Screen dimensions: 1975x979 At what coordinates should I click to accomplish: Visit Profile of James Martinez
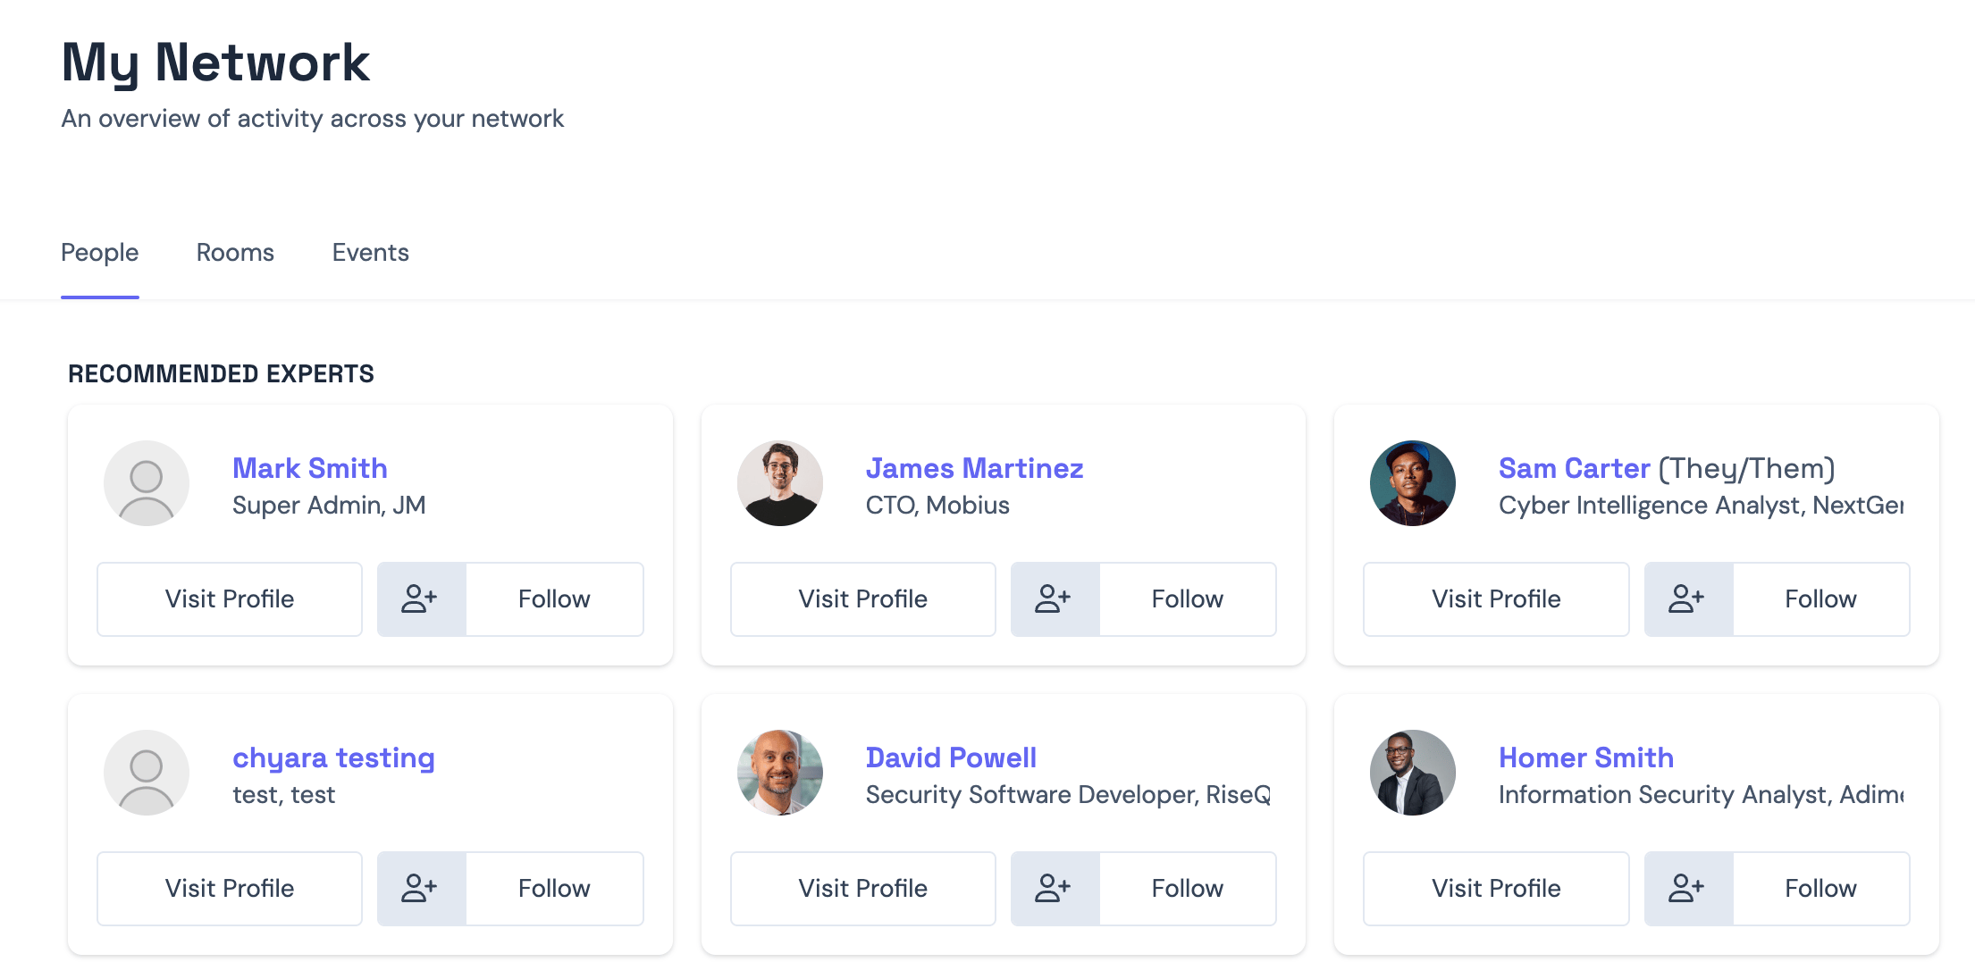click(x=862, y=598)
